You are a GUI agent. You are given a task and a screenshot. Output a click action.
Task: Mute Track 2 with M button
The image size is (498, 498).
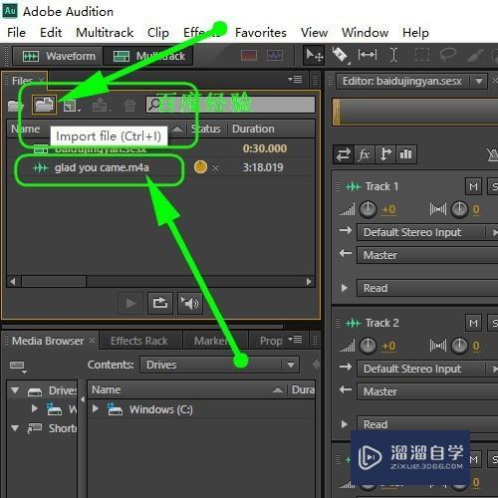pos(473,323)
